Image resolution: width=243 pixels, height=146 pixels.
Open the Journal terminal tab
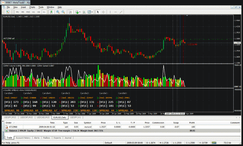point(68,138)
